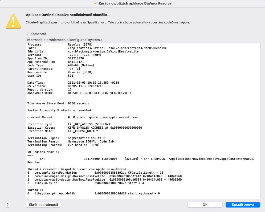Click frame 3 libdyld.dylib start + 4
This screenshot has width=265, height=212.
click(x=85, y=183)
